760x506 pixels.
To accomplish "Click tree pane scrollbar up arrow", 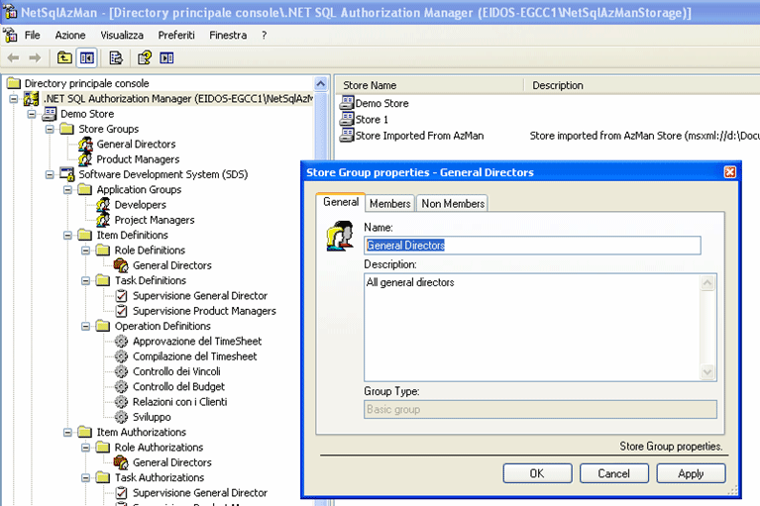I will click(320, 84).
